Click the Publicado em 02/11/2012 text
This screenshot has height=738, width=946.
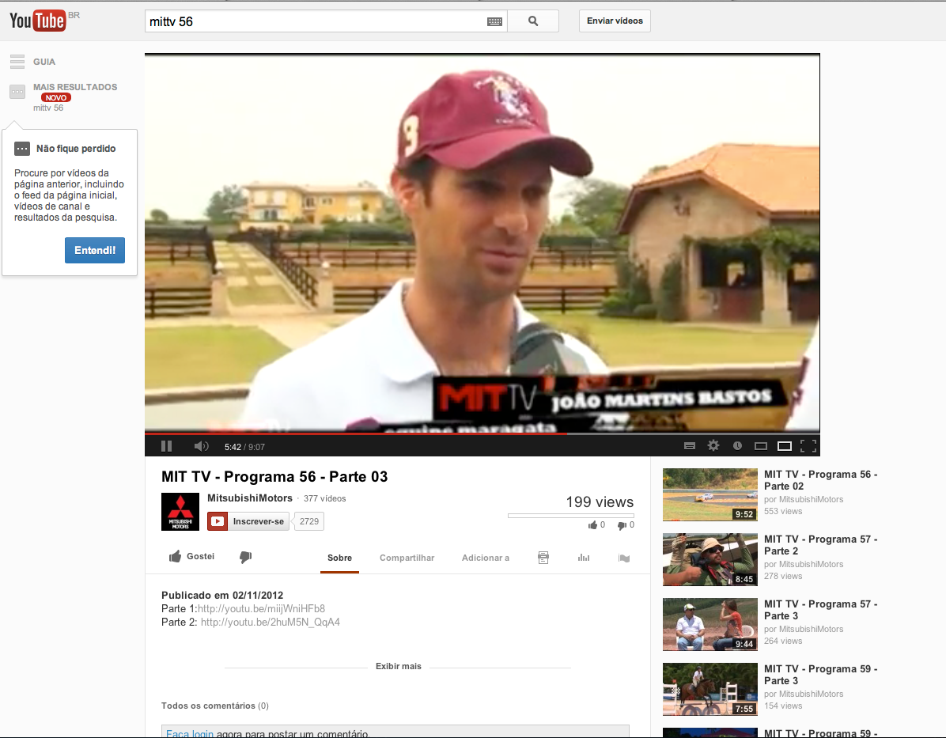click(x=222, y=595)
